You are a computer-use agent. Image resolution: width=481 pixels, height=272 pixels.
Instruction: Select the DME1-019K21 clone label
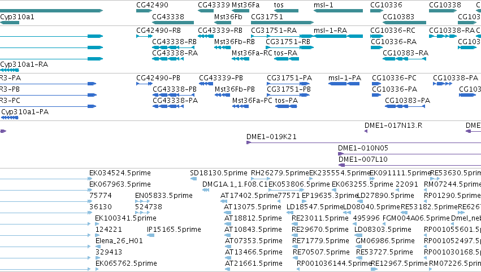271,137
